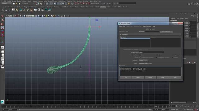This screenshot has height=111, width=199.
Task: Select the All radio button for Convert units
Action: point(140,55)
